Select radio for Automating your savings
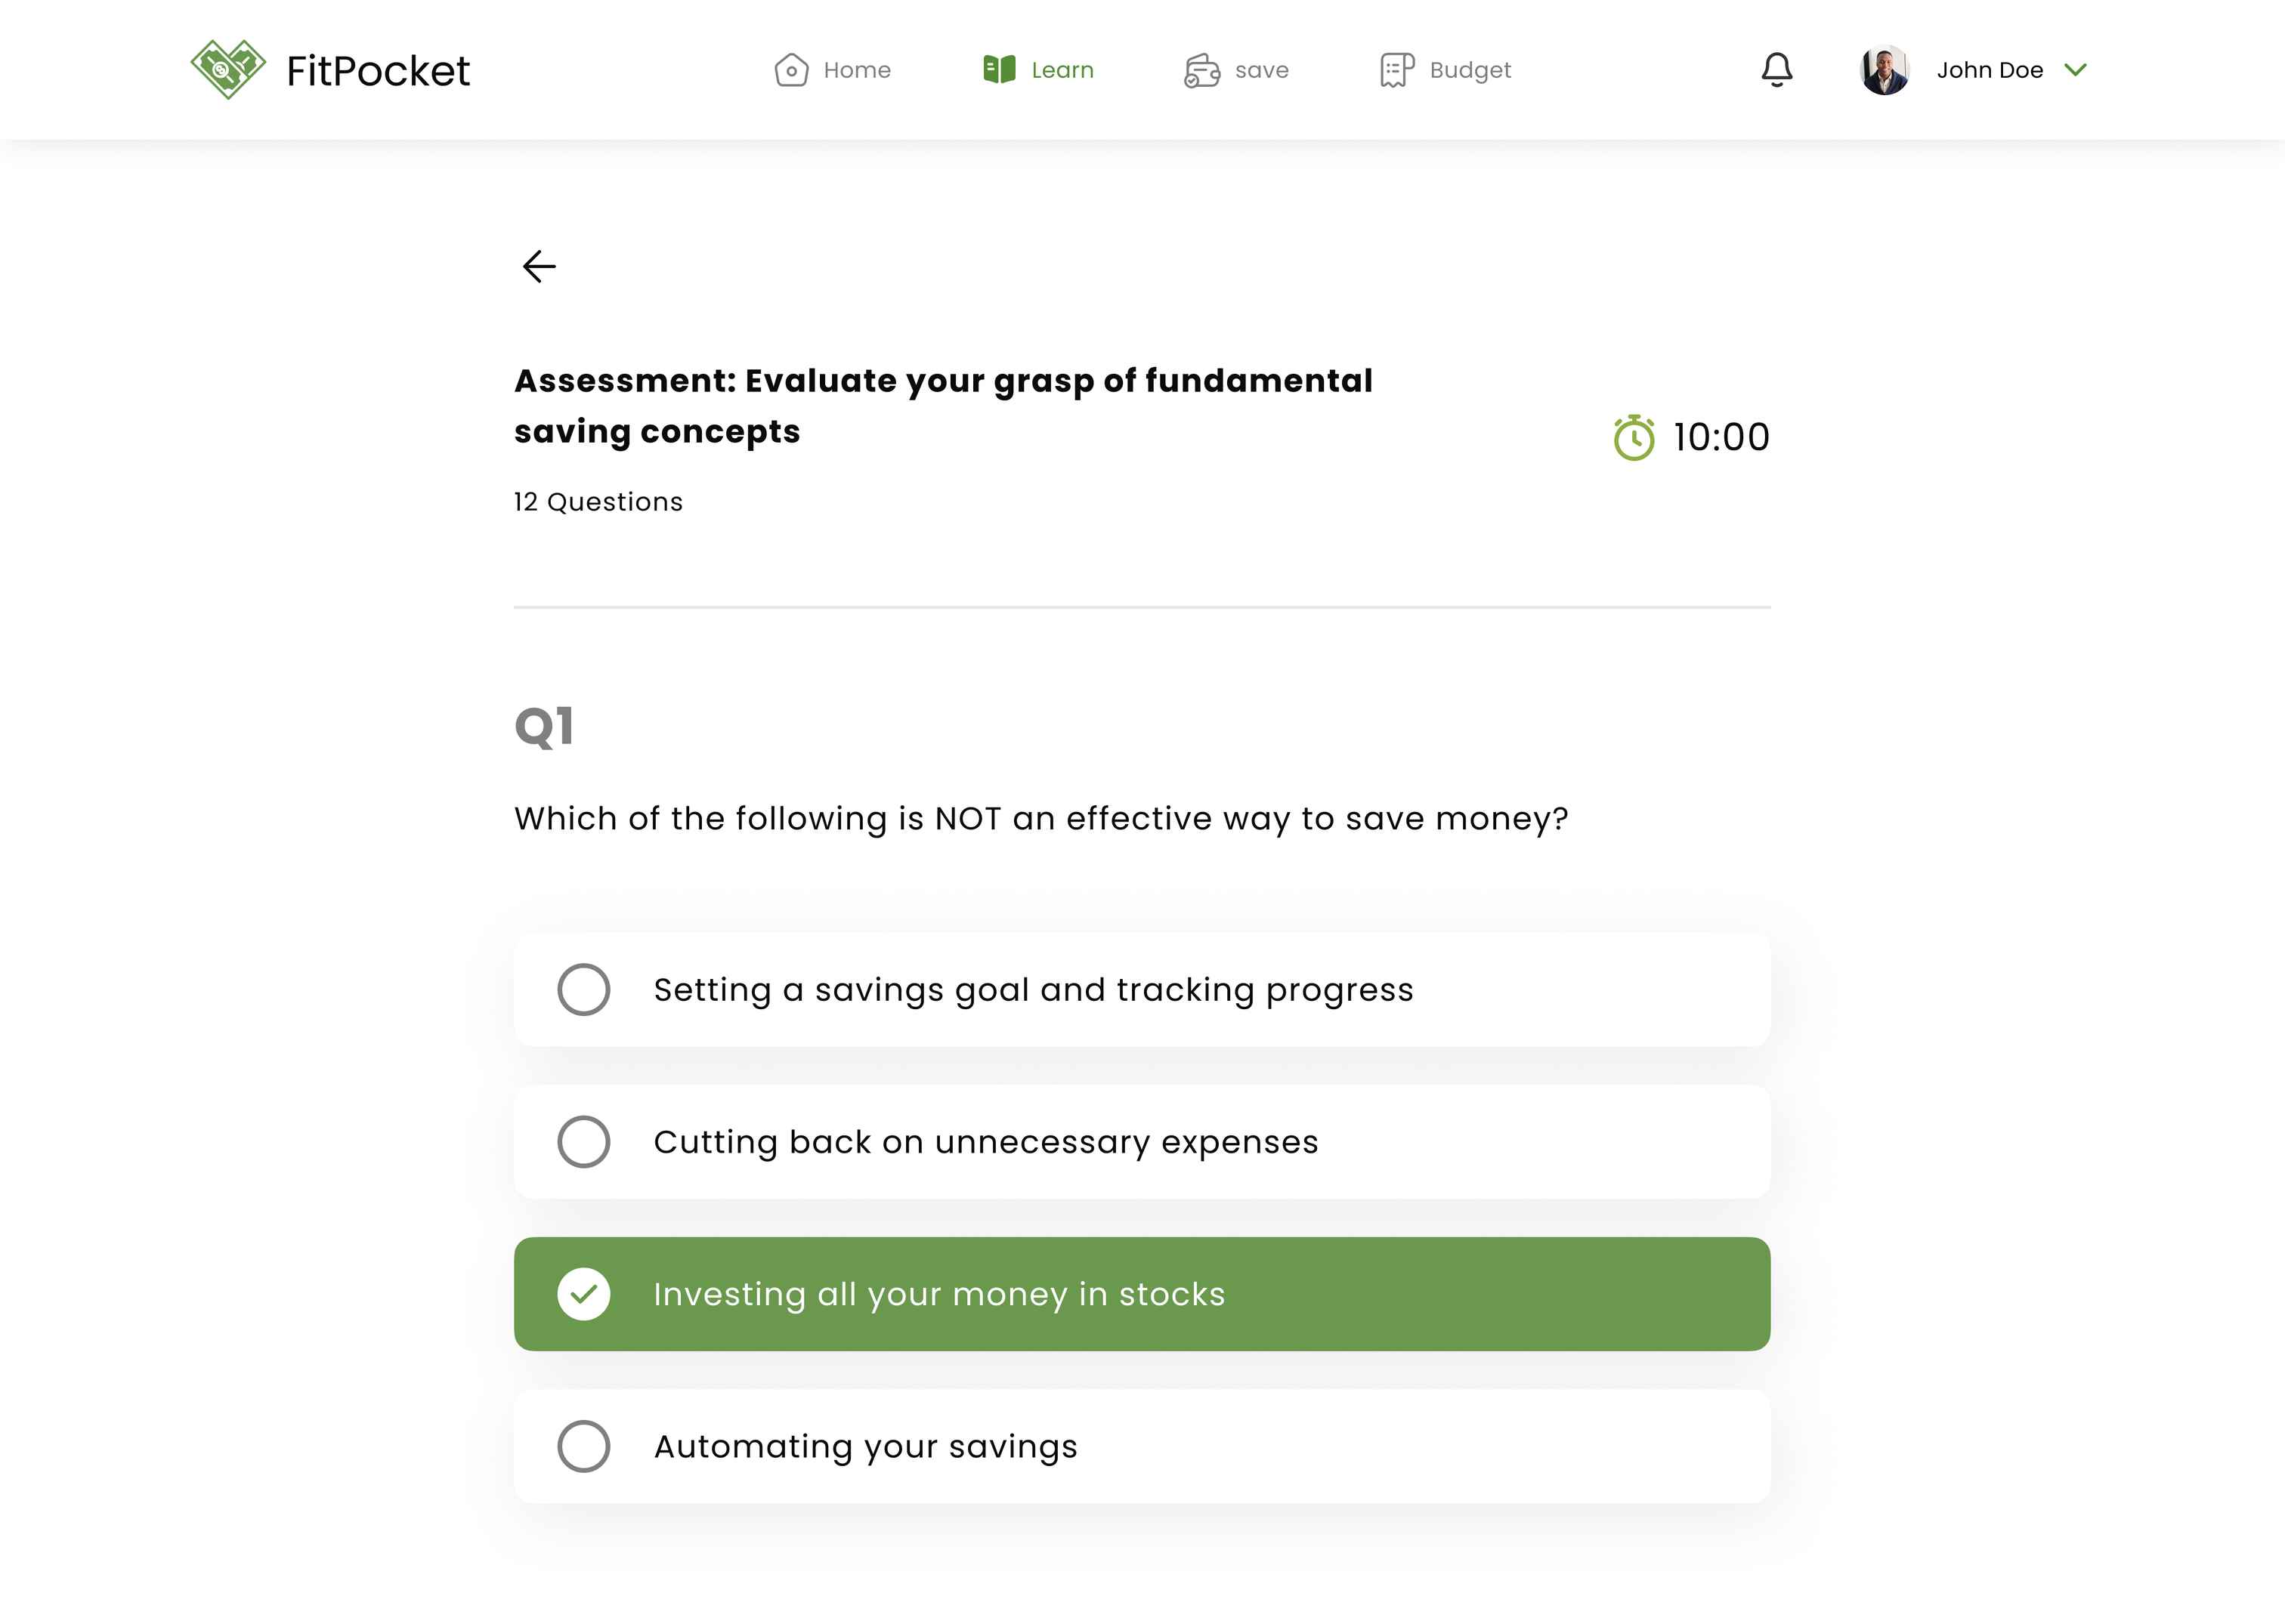 583,1446
